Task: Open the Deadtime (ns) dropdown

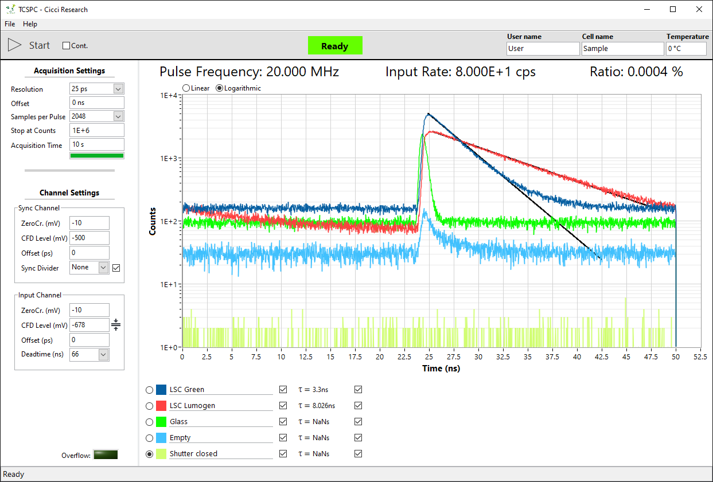Action: tap(103, 355)
